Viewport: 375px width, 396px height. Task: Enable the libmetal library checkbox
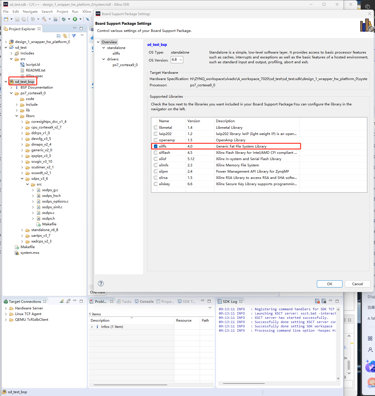point(156,128)
